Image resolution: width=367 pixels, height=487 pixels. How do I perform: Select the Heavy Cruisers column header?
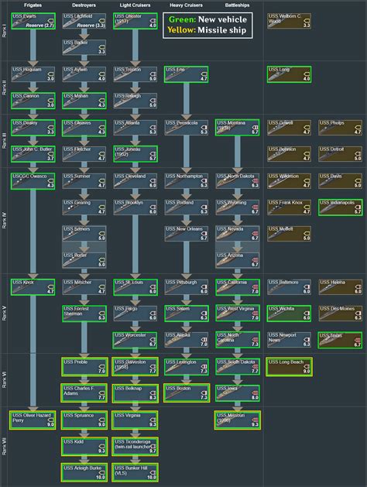tap(186, 5)
